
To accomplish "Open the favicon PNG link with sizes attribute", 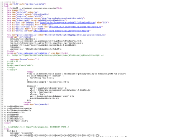I will point(68,22).
